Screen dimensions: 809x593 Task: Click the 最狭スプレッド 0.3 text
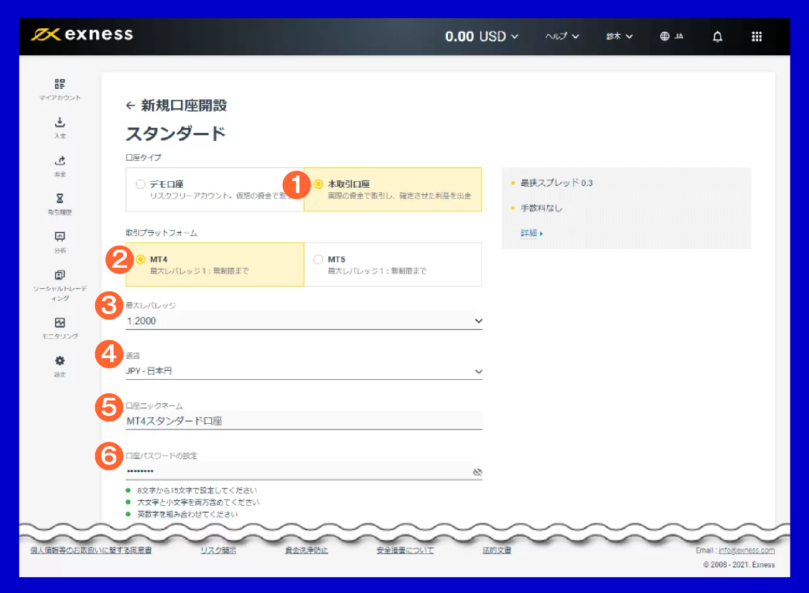(557, 183)
